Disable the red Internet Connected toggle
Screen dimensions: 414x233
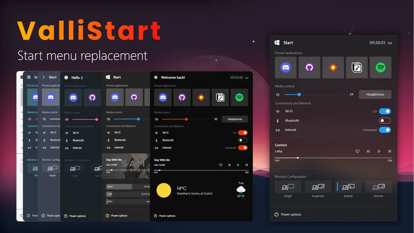[x=243, y=147]
